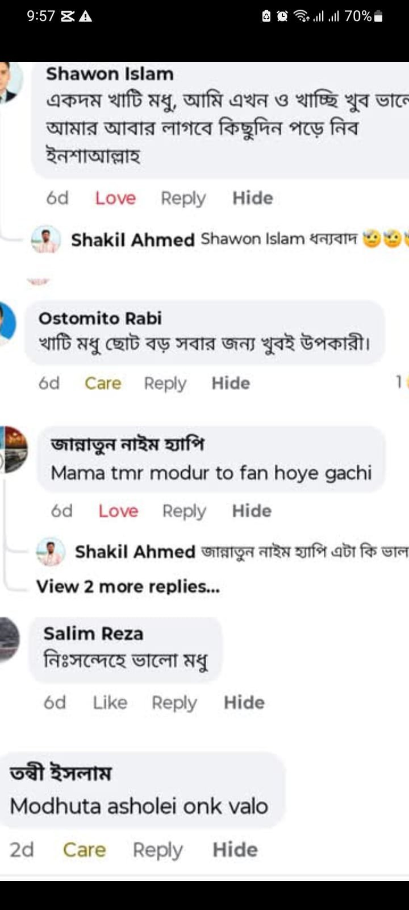Open Shawon Islam's profile name link
Screen dimensions: 409x910
coord(110,74)
